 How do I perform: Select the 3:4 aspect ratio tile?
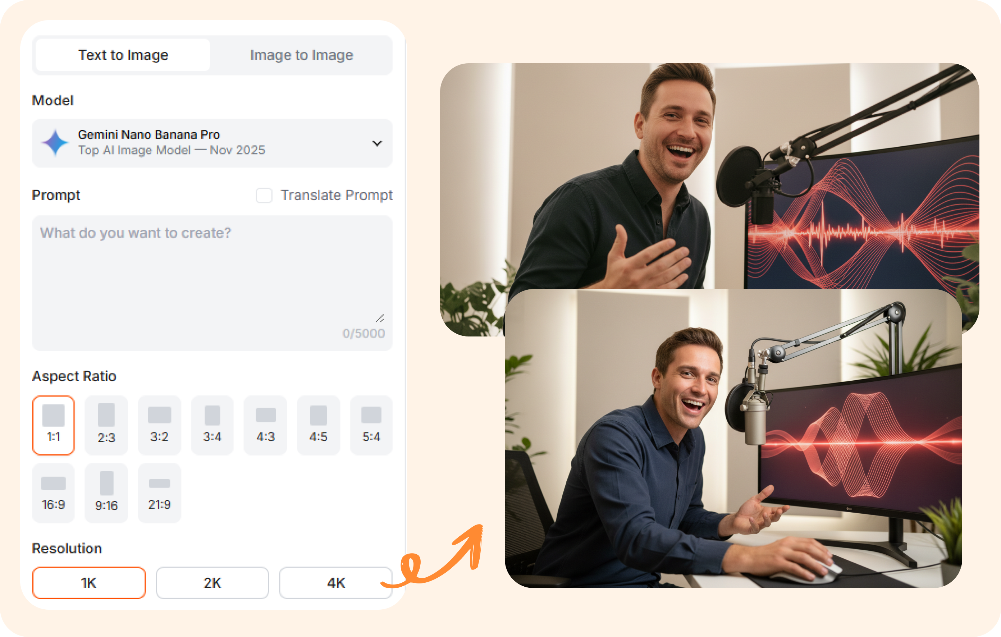pyautogui.click(x=212, y=425)
